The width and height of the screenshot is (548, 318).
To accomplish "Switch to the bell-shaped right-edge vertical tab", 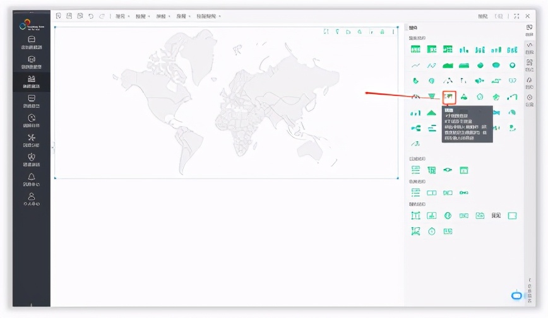I will [x=530, y=83].
